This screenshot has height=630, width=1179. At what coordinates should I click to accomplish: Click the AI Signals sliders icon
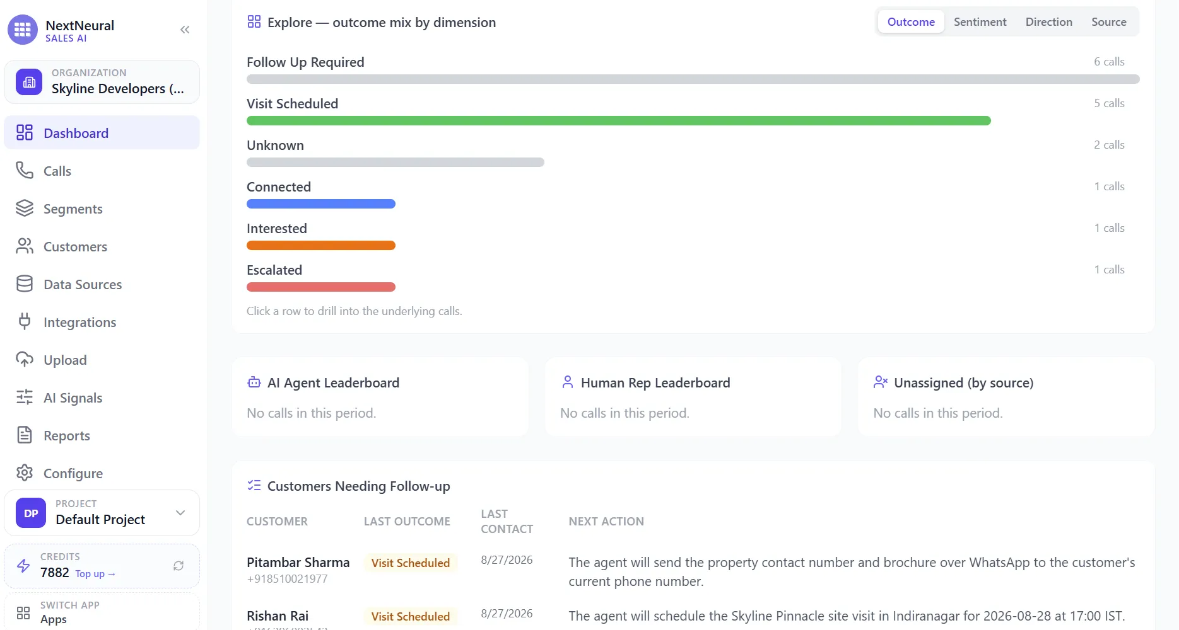(25, 397)
